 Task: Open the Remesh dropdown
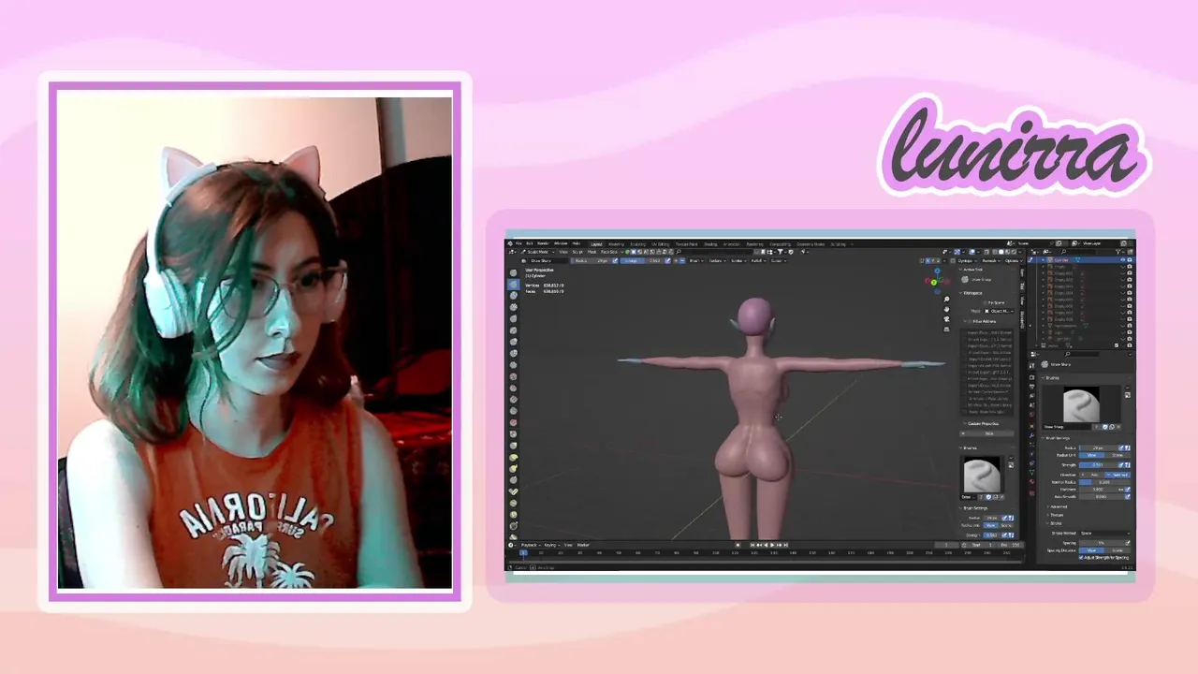(991, 260)
